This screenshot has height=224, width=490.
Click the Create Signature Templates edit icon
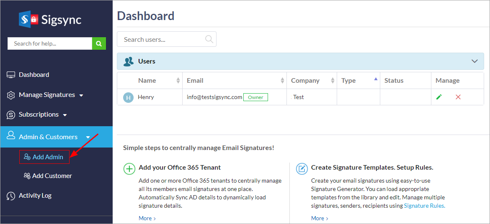coord(302,168)
